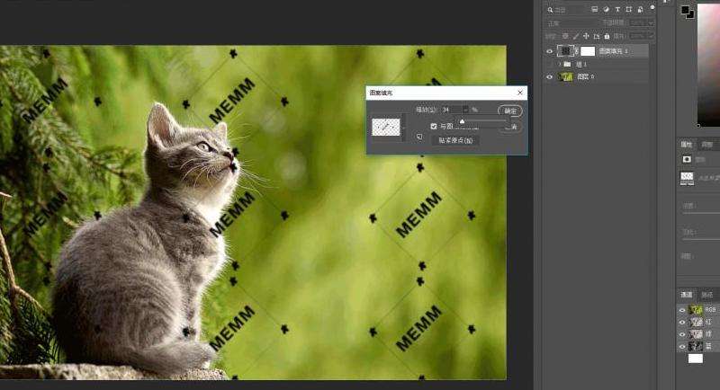Cancel the pattern fill dialog

pyautogui.click(x=510, y=127)
